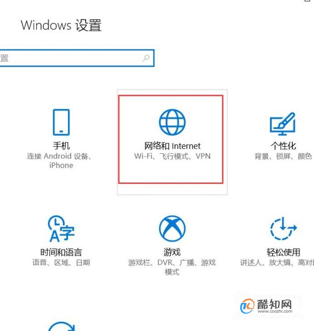This screenshot has width=314, height=331.
Task: Open the globe icon for network settings
Action: point(172,122)
